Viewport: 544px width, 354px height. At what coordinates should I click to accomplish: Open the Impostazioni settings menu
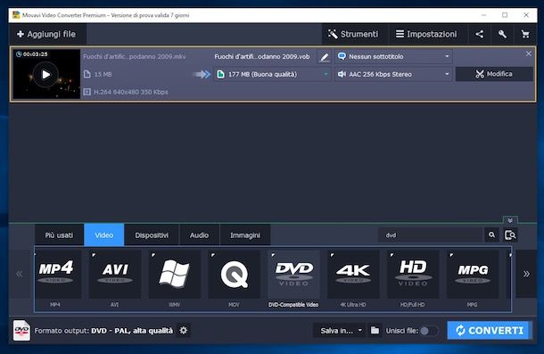pos(426,34)
